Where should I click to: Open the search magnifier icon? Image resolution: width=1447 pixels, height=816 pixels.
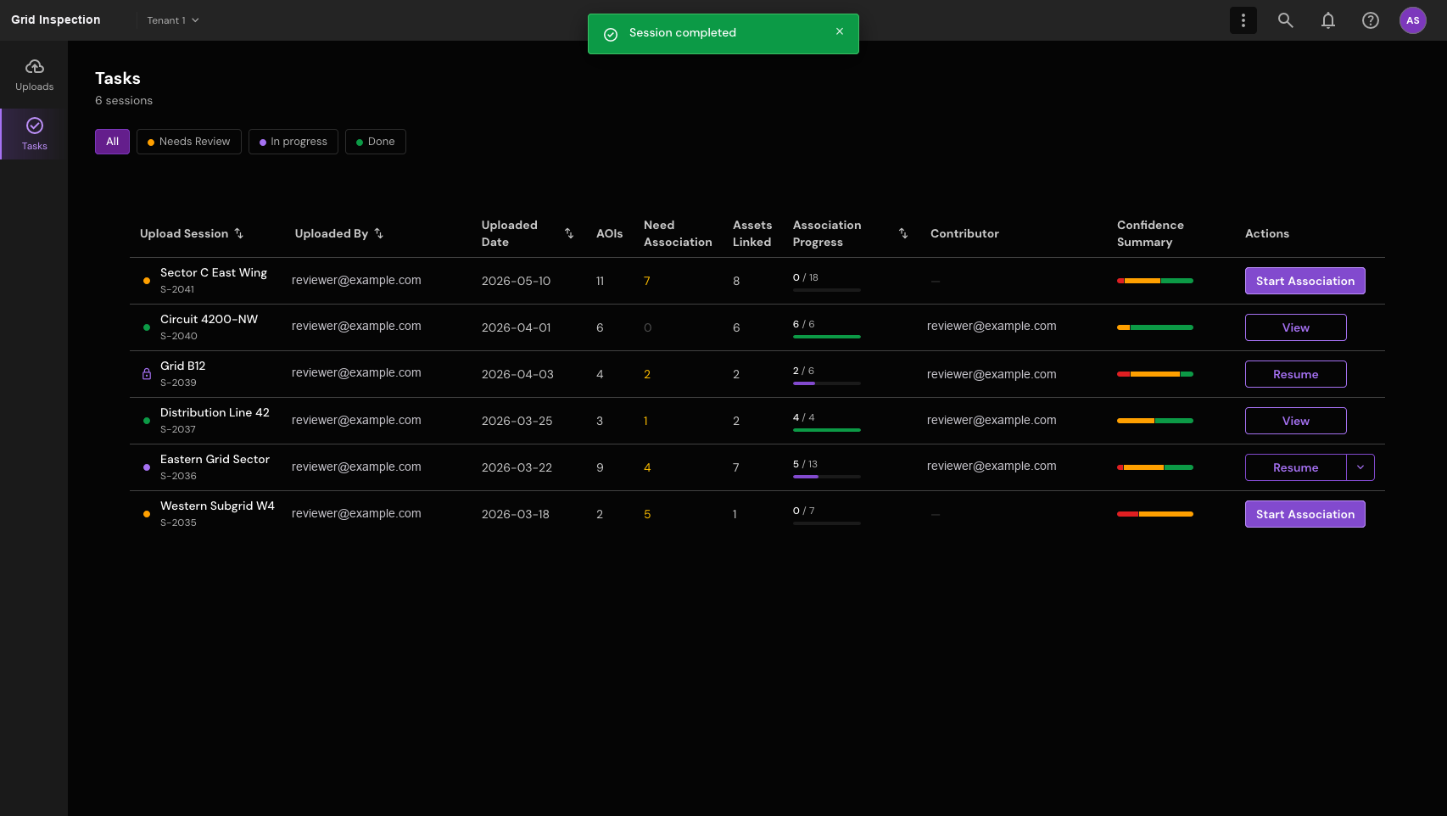1286,20
